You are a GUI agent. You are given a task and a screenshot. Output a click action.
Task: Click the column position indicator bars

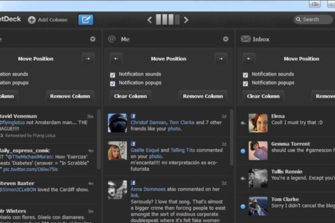[x=167, y=20]
